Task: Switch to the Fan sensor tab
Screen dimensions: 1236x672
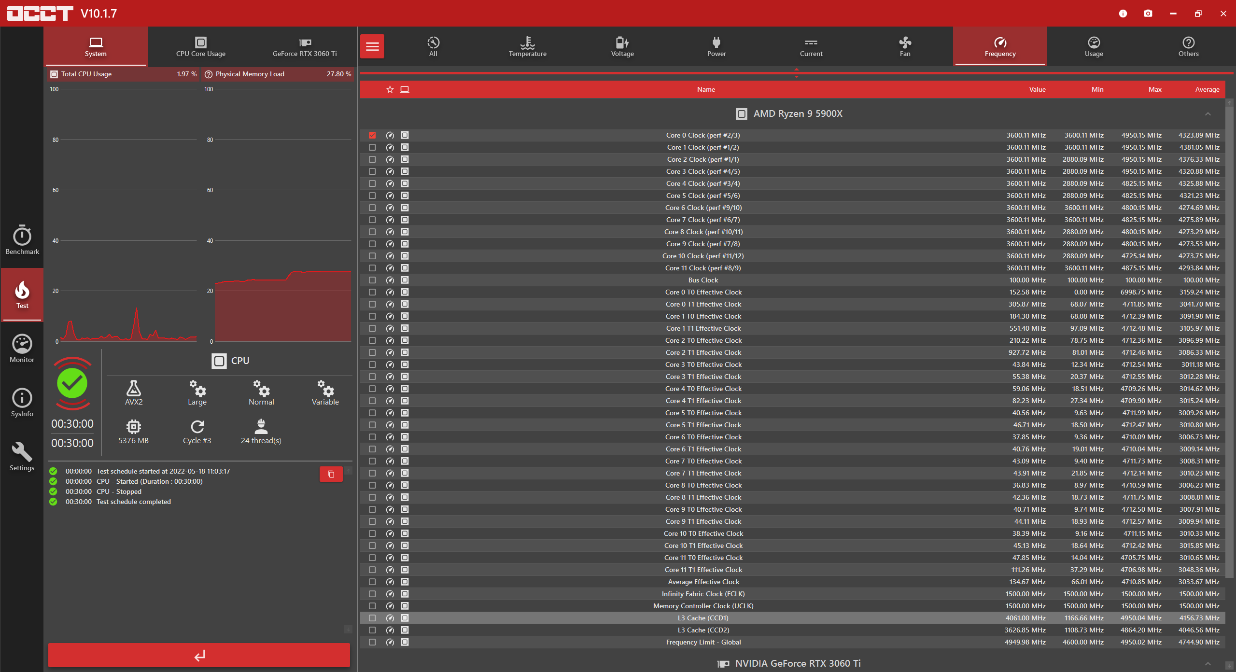Action: tap(905, 46)
